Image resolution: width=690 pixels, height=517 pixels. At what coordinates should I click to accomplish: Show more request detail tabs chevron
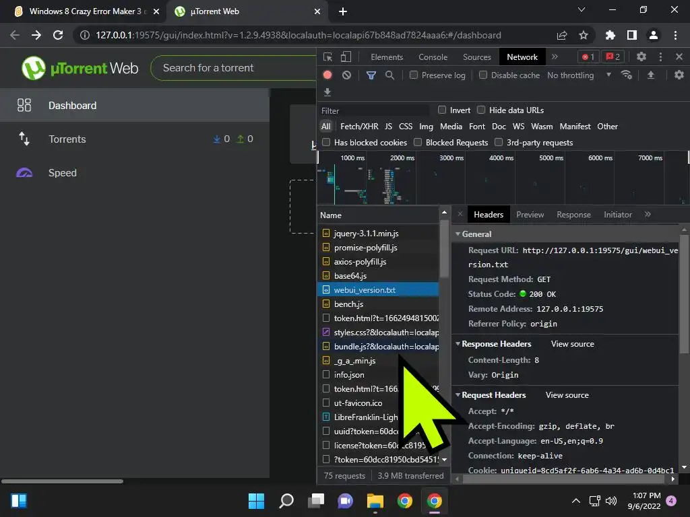[648, 214]
